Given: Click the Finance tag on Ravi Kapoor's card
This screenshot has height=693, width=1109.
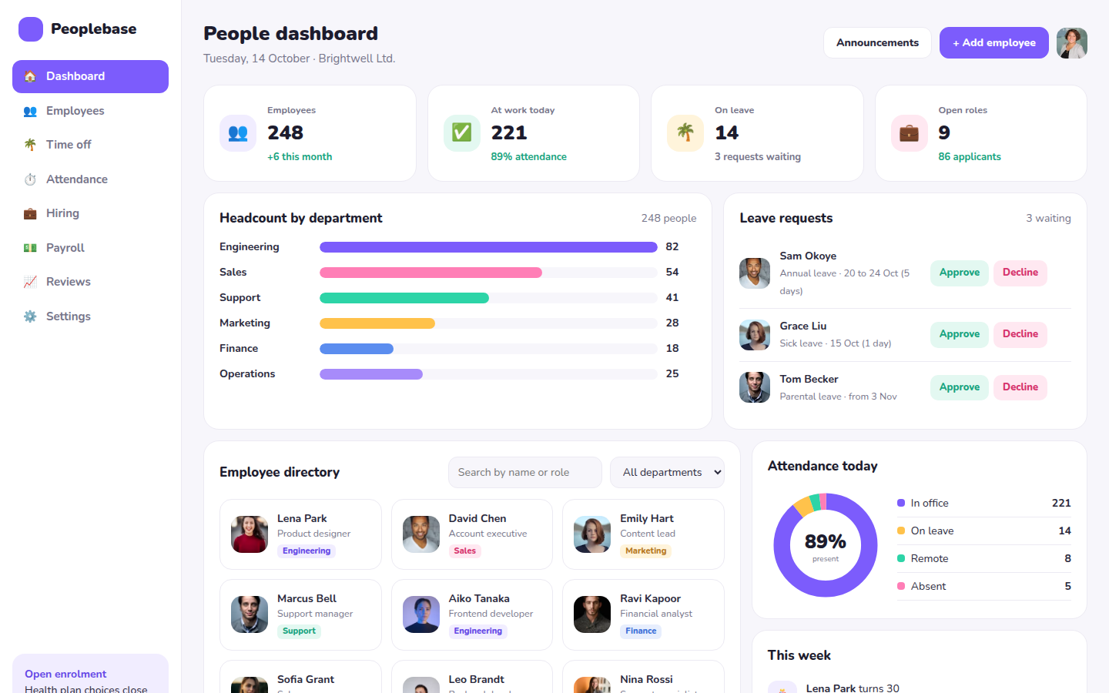Looking at the screenshot, I should [x=641, y=631].
